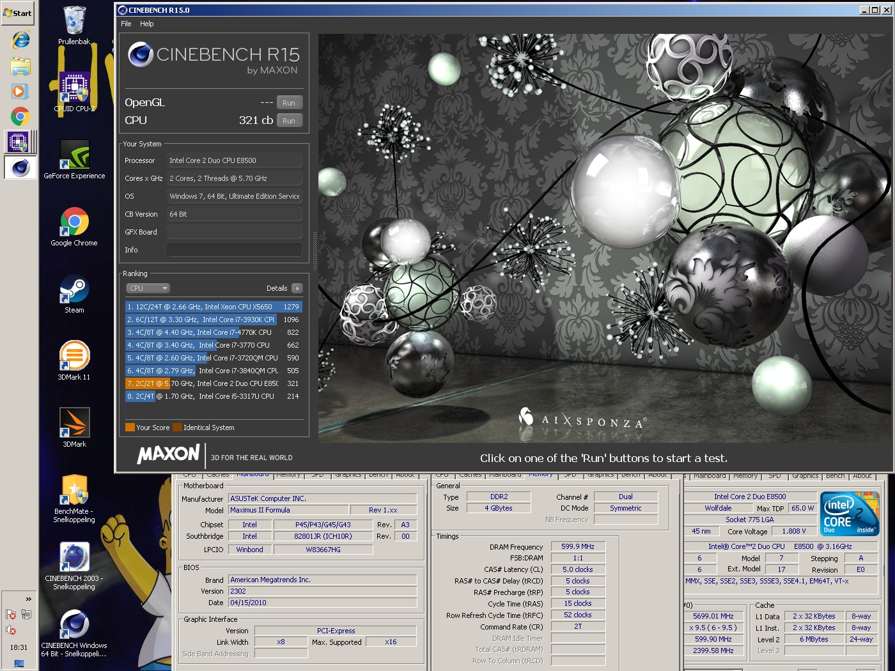Viewport: 895px width, 671px height.
Task: Click the OS field showing Windows 7
Action: [x=234, y=196]
